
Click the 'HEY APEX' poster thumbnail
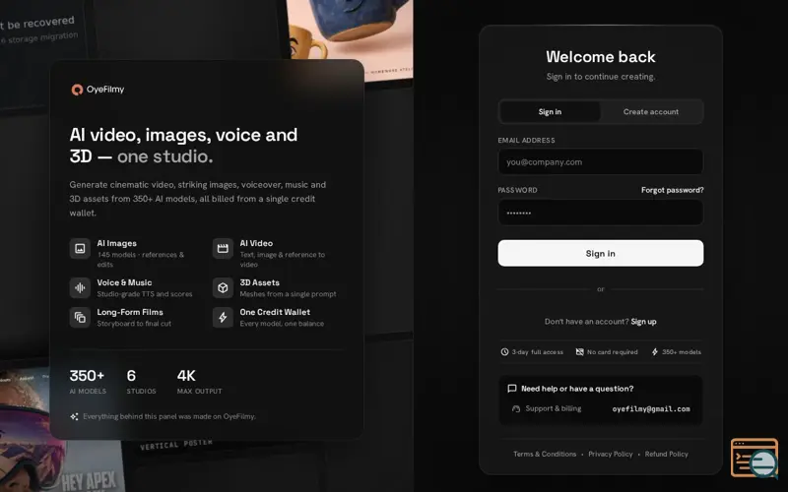pyautogui.click(x=89, y=480)
